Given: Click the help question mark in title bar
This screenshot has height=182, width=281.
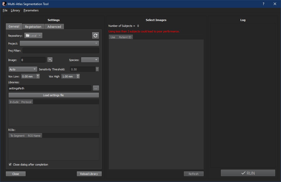Looking at the screenshot, I should [x=264, y=4].
